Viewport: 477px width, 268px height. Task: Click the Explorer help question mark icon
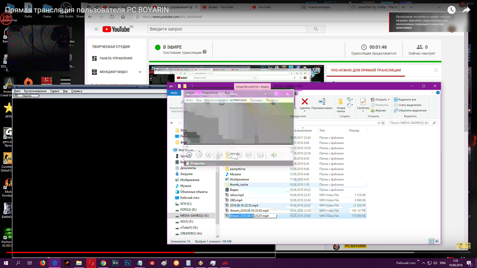coord(438,93)
